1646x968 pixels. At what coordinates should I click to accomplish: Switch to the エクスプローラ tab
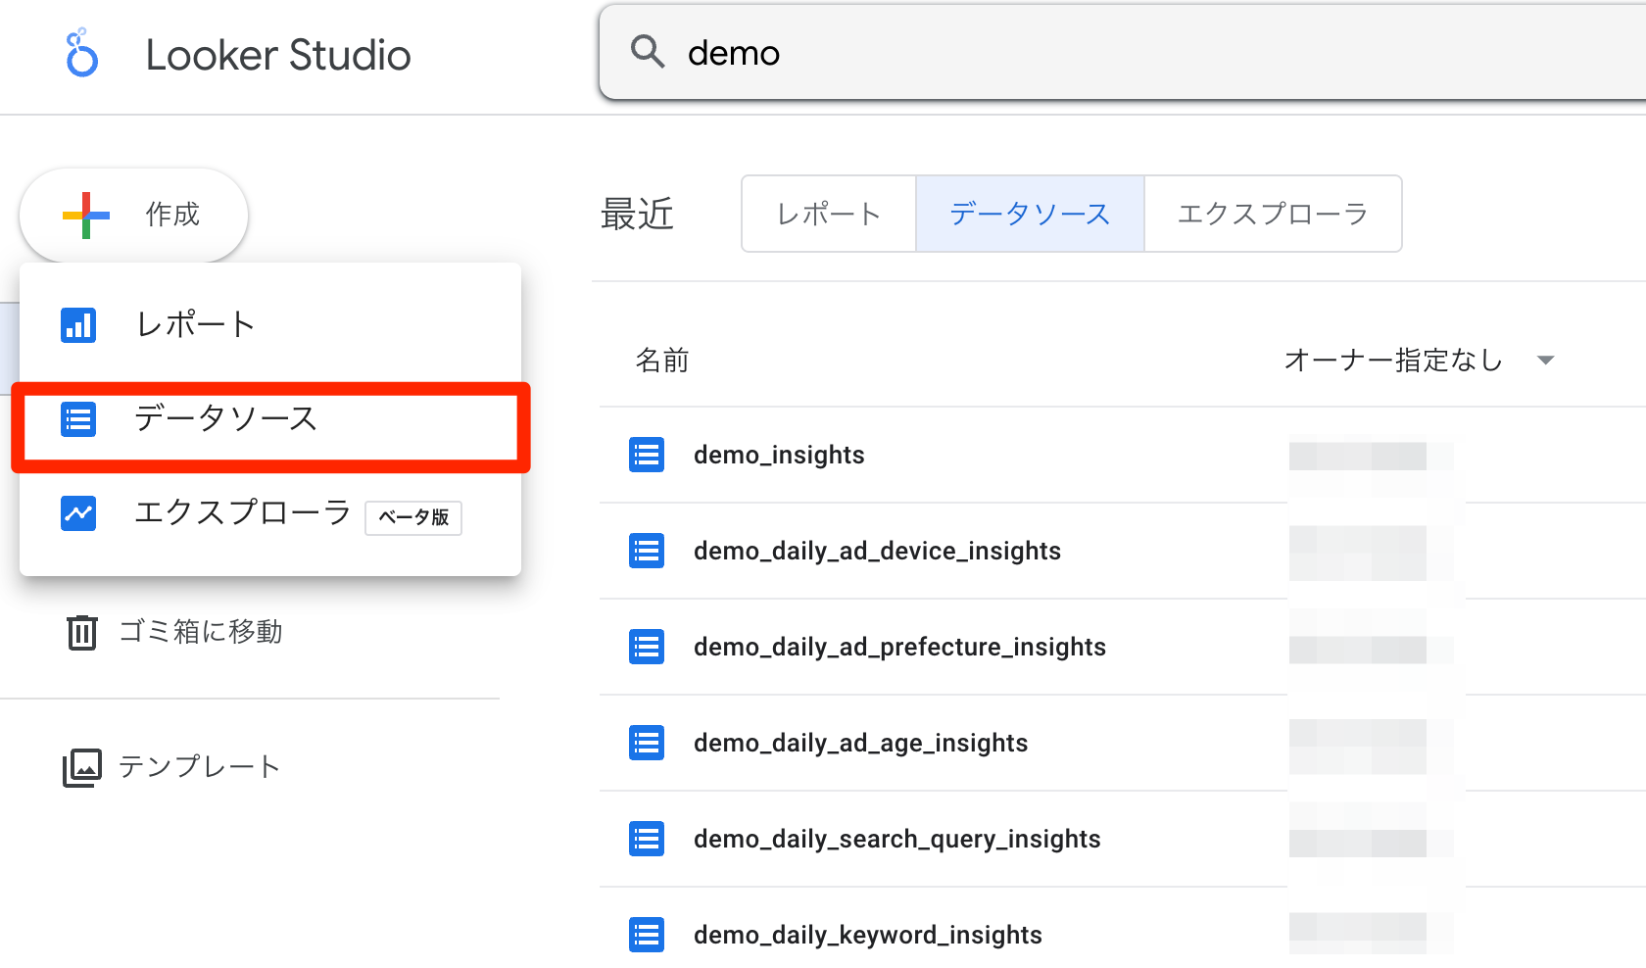[1272, 214]
